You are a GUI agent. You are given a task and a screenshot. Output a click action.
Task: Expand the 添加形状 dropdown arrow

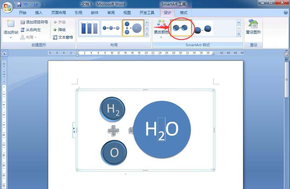pyautogui.click(x=11, y=37)
